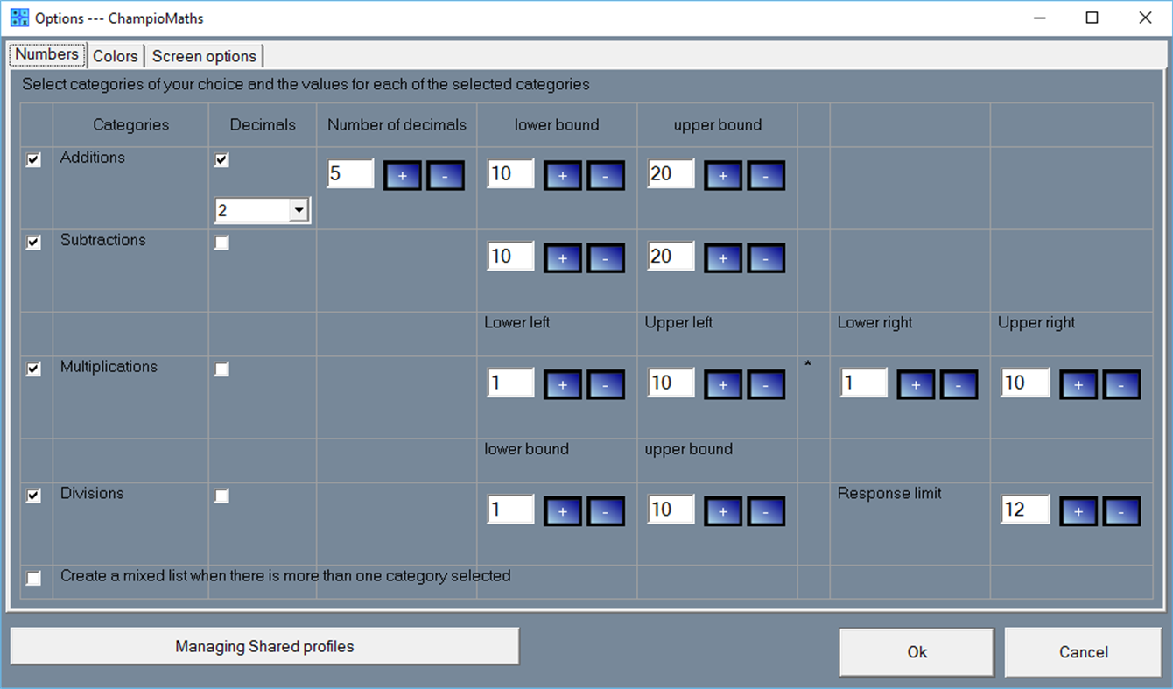Enable Decimals for Subtractions
The image size is (1173, 689).
pos(221,243)
